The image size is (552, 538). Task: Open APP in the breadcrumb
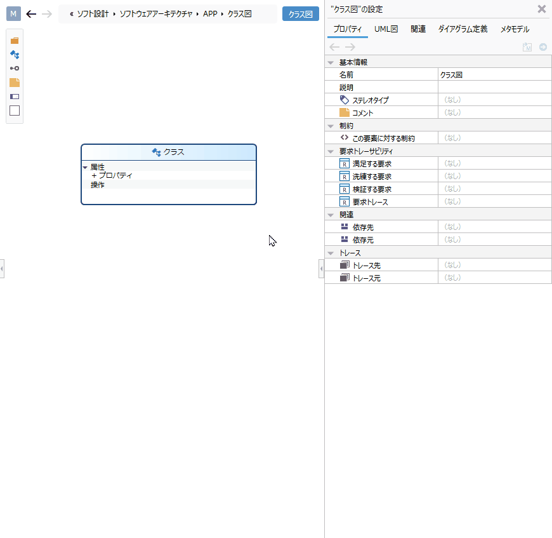[210, 14]
